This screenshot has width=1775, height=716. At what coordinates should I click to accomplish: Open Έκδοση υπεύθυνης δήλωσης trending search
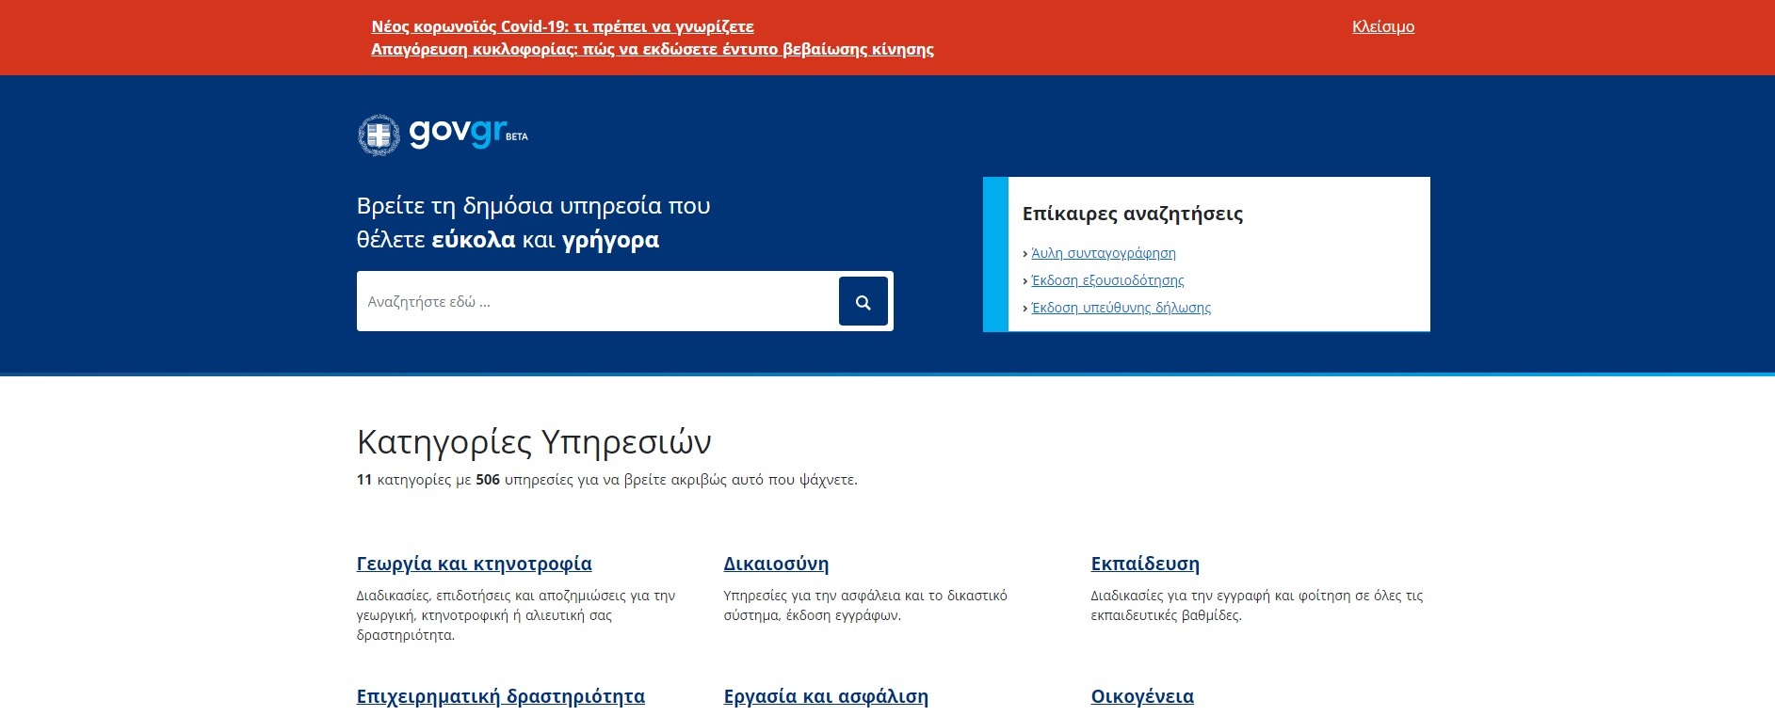tap(1121, 308)
